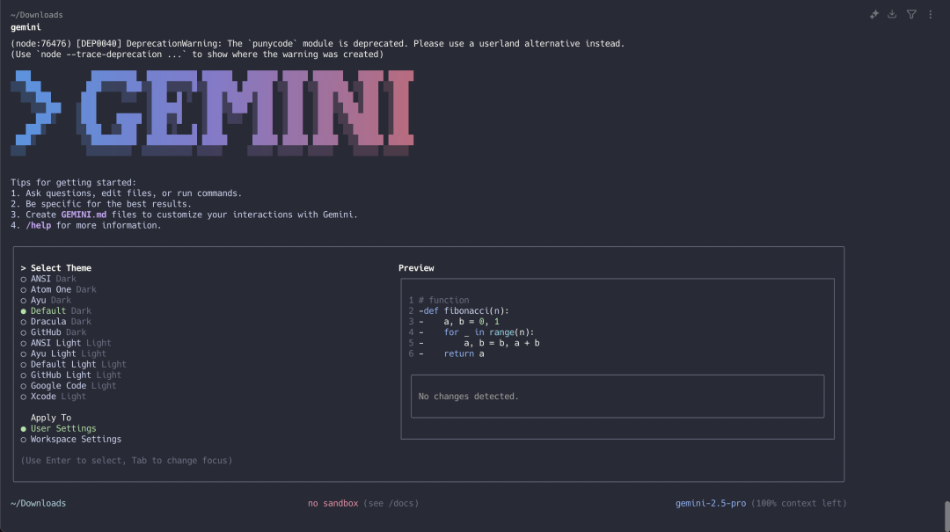950x532 pixels.
Task: Click the scrollbar thumb at right edge
Action: tap(946, 516)
